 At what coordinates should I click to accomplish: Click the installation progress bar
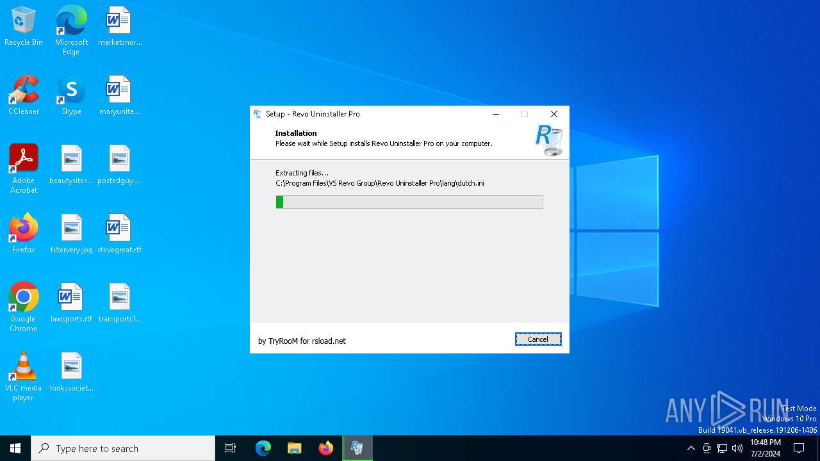pyautogui.click(x=409, y=202)
